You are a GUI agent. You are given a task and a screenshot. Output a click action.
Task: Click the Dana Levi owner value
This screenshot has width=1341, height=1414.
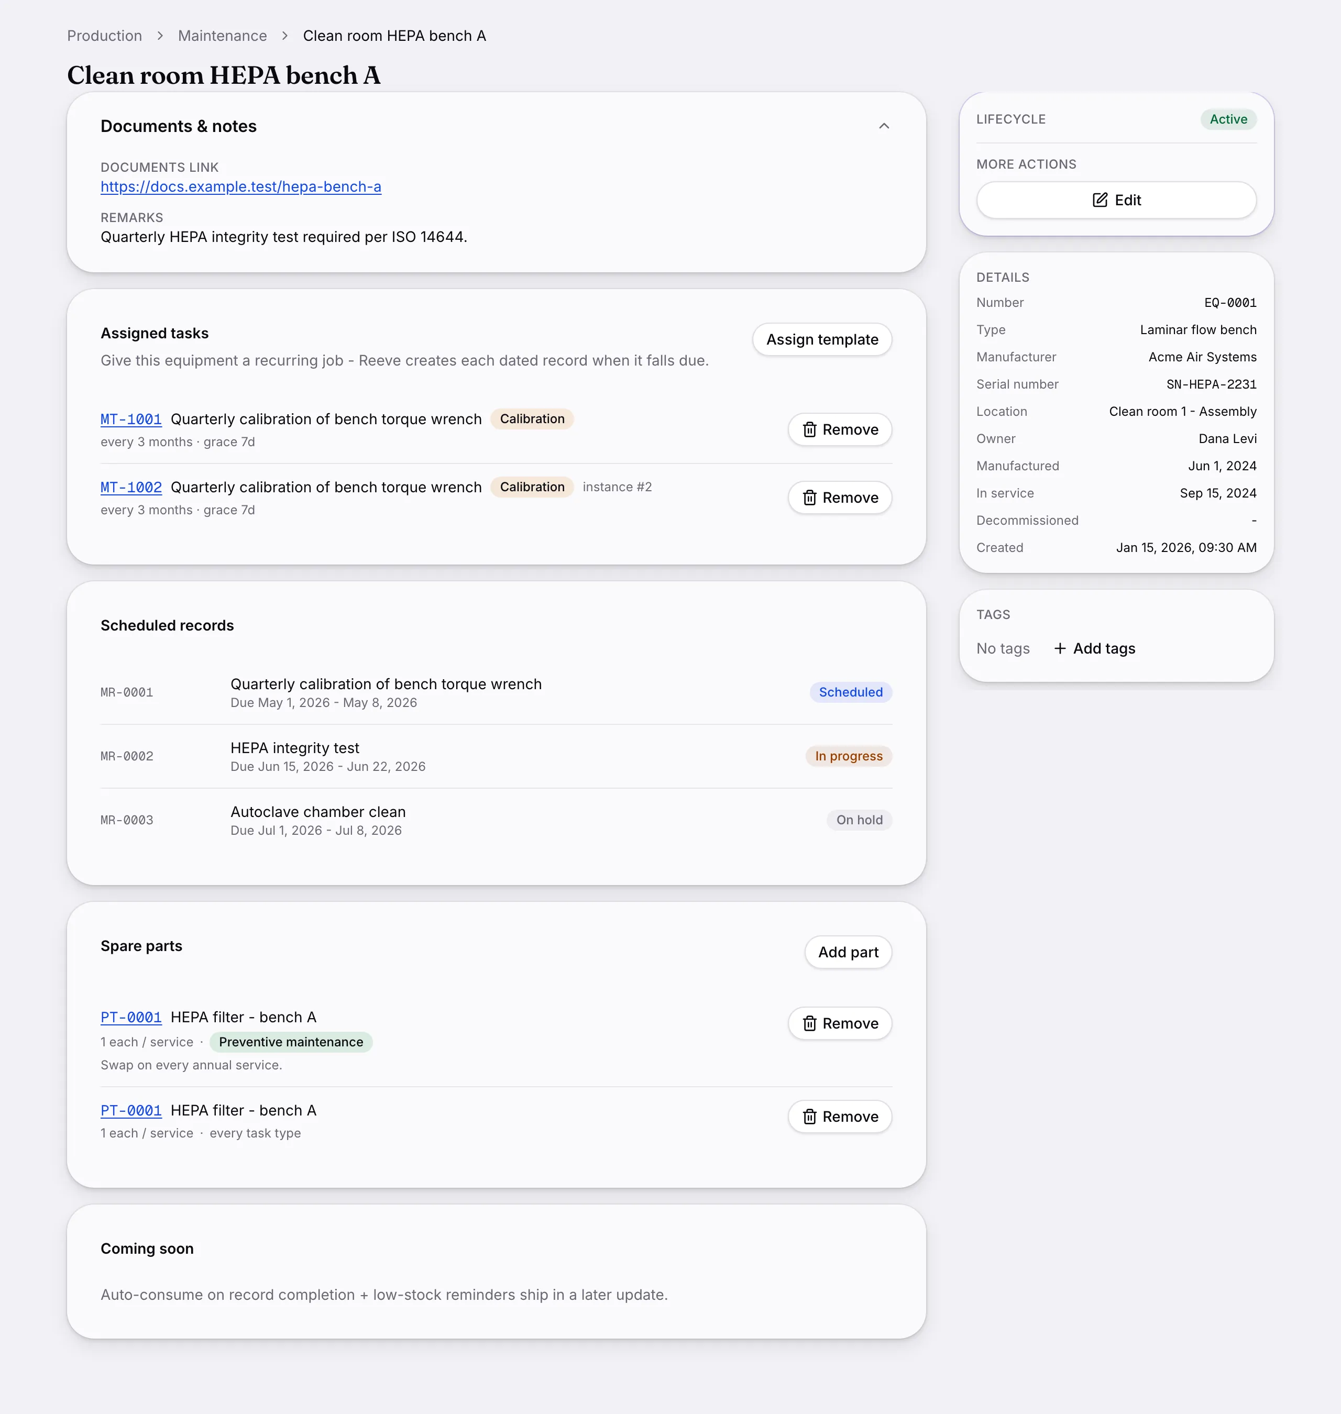tap(1227, 439)
